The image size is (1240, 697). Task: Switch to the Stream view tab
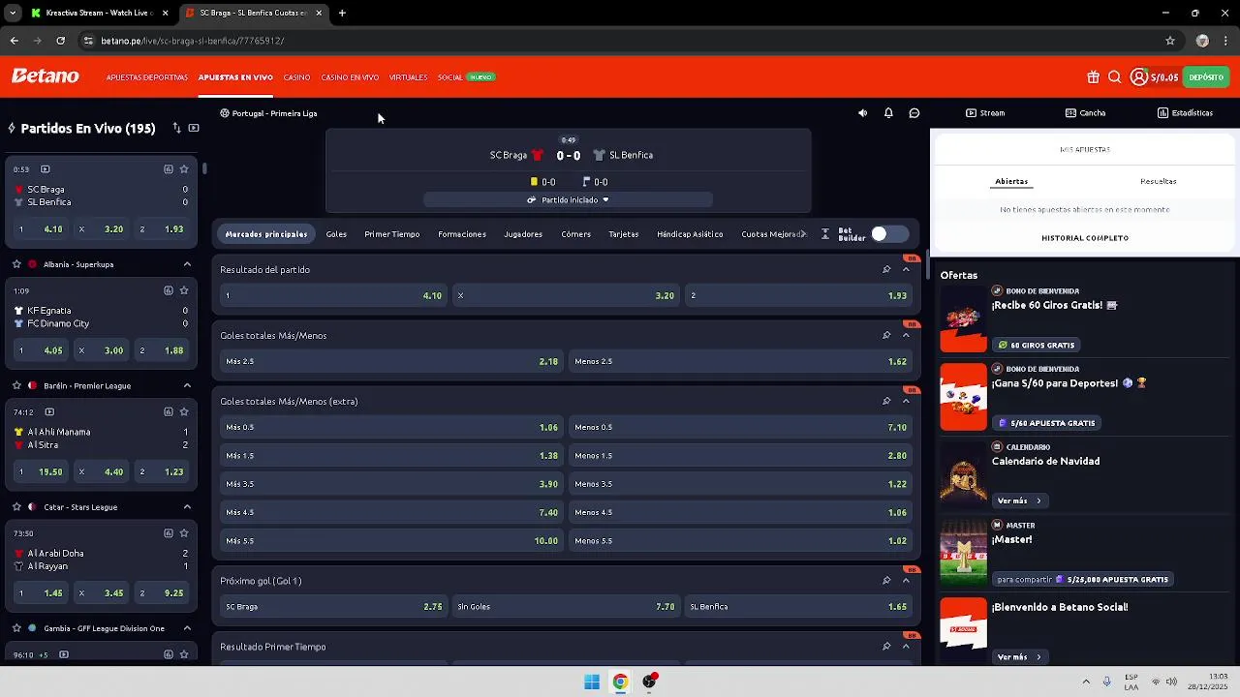click(985, 113)
